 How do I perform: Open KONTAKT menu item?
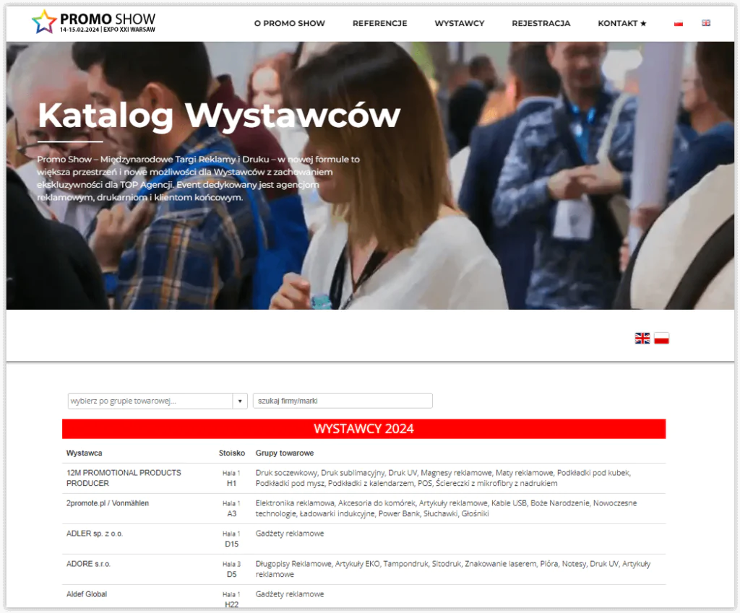[x=622, y=23]
